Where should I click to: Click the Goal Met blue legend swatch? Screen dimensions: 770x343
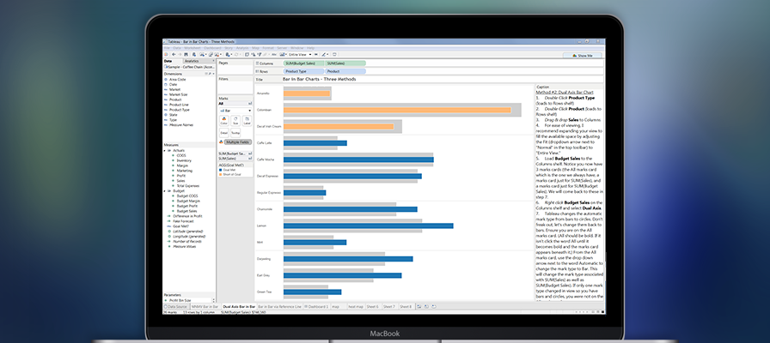220,170
